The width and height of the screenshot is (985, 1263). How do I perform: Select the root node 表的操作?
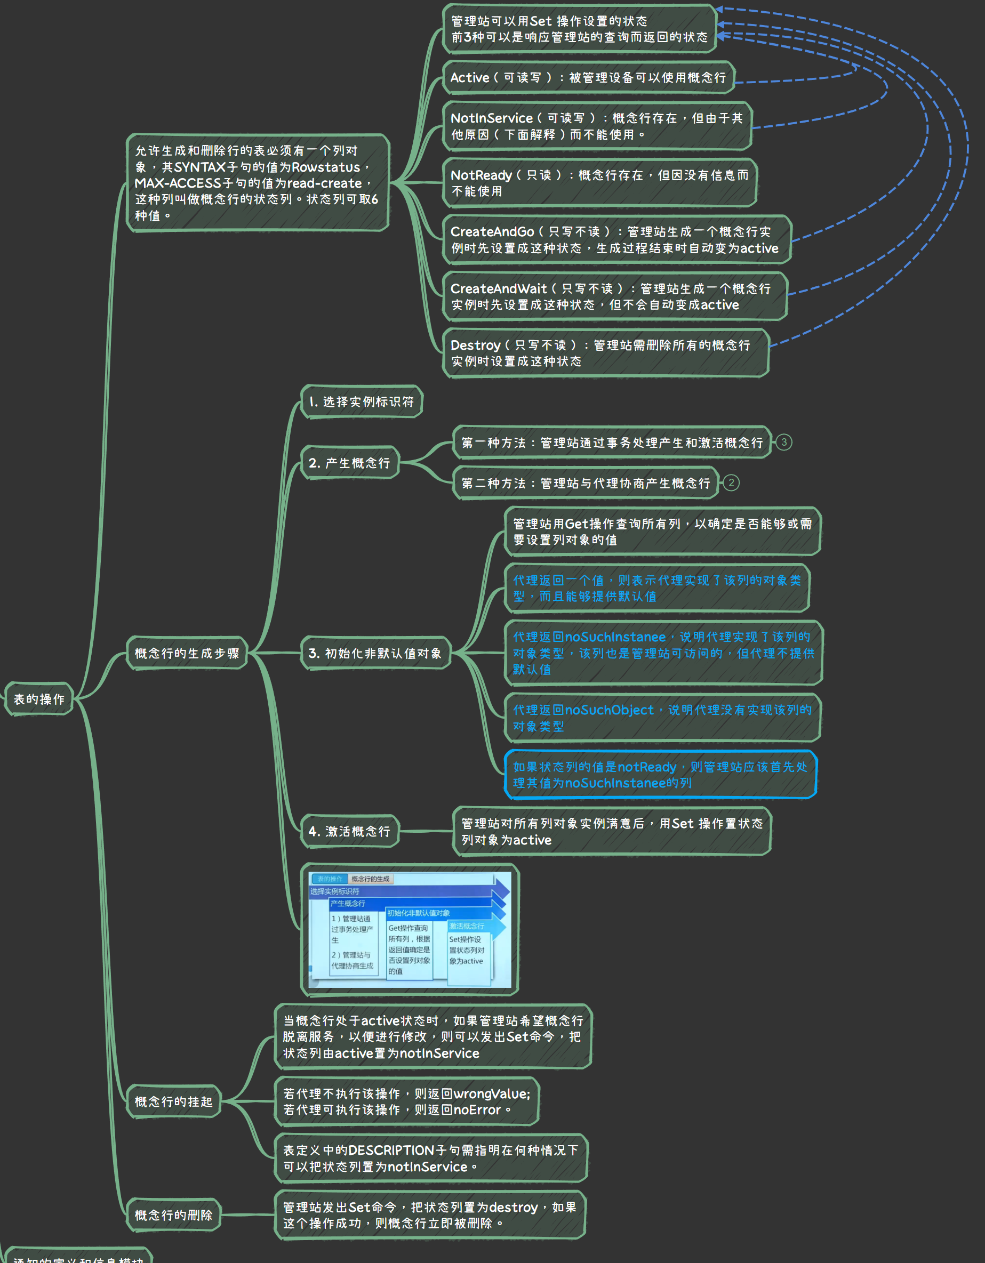coord(39,699)
